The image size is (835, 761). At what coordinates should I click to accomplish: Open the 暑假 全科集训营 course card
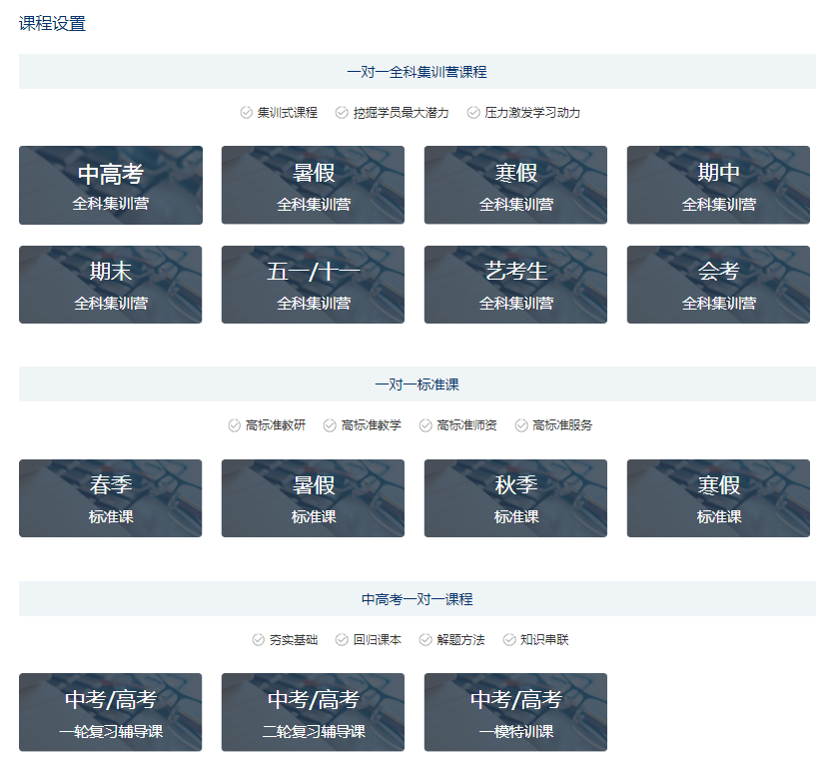(313, 186)
